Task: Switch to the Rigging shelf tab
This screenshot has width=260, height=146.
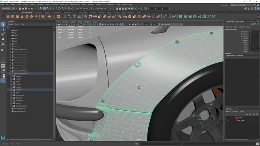Action: click(48, 13)
